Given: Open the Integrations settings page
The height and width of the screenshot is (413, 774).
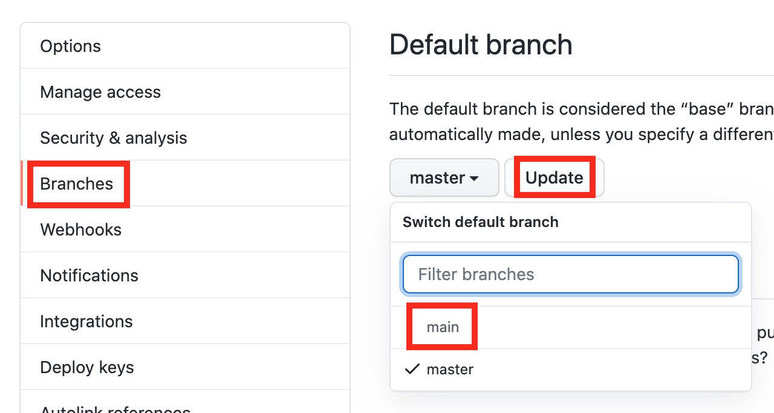Looking at the screenshot, I should [86, 321].
